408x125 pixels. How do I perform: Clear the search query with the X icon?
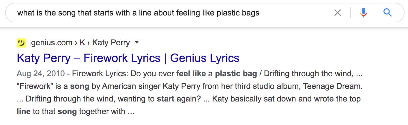click(x=337, y=13)
